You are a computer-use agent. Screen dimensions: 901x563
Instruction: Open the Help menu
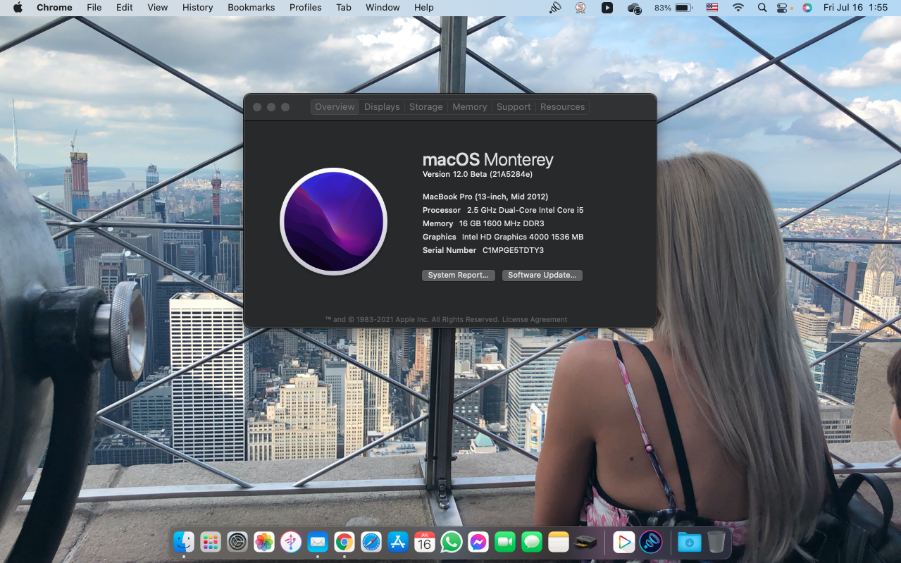[x=424, y=7]
